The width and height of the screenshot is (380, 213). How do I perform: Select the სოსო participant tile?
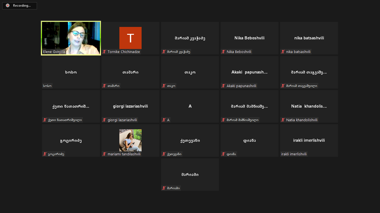coord(71,72)
